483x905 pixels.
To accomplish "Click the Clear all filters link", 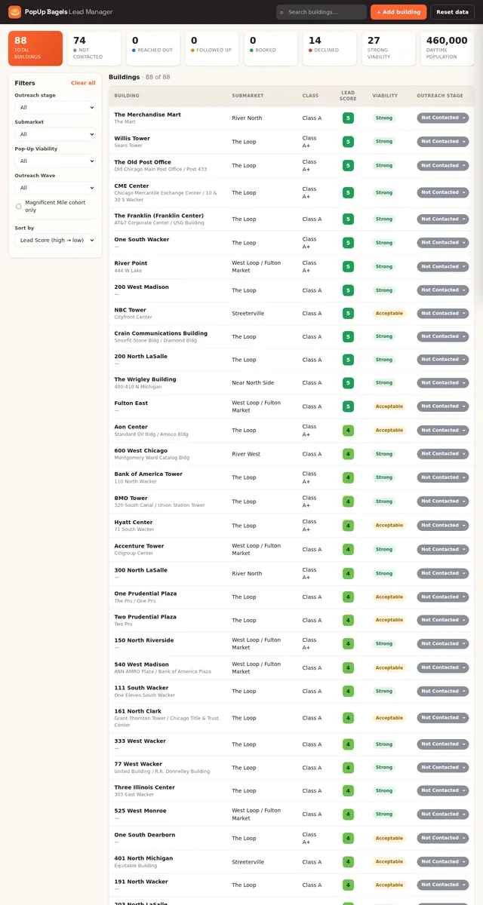I will 83,83.
